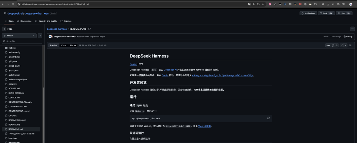Bookmark this page with the star icon
357x143 pixels.
(x=263, y=4)
